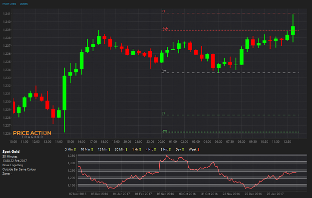Click the 07 Nov 2016 date label
Screen dimensions: 312x198
[78, 194]
